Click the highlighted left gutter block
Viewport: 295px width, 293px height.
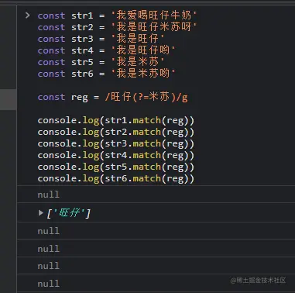click(x=9, y=99)
